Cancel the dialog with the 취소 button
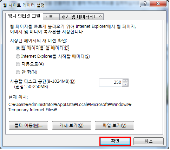 [x=149, y=141]
